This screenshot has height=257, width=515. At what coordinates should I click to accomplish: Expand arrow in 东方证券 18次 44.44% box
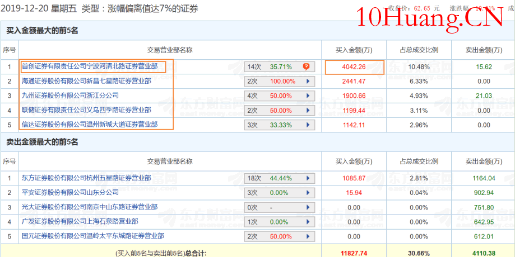(x=308, y=178)
